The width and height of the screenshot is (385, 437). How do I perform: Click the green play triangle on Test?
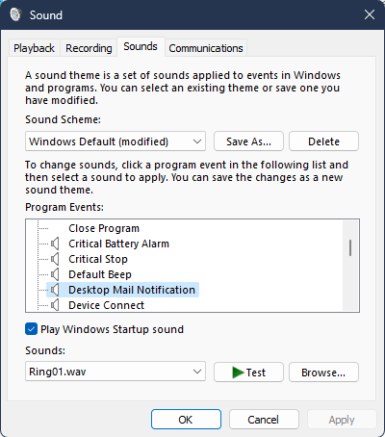pyautogui.click(x=238, y=373)
